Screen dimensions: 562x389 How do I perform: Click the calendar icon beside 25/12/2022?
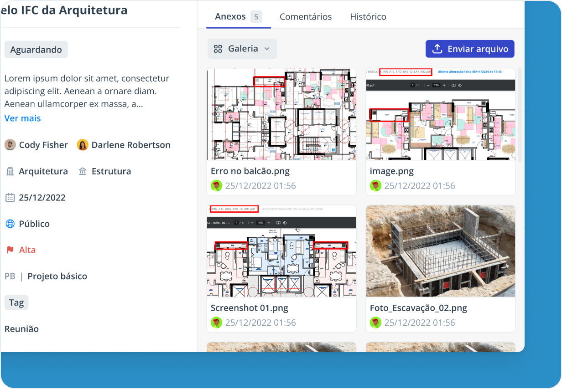pyautogui.click(x=10, y=198)
